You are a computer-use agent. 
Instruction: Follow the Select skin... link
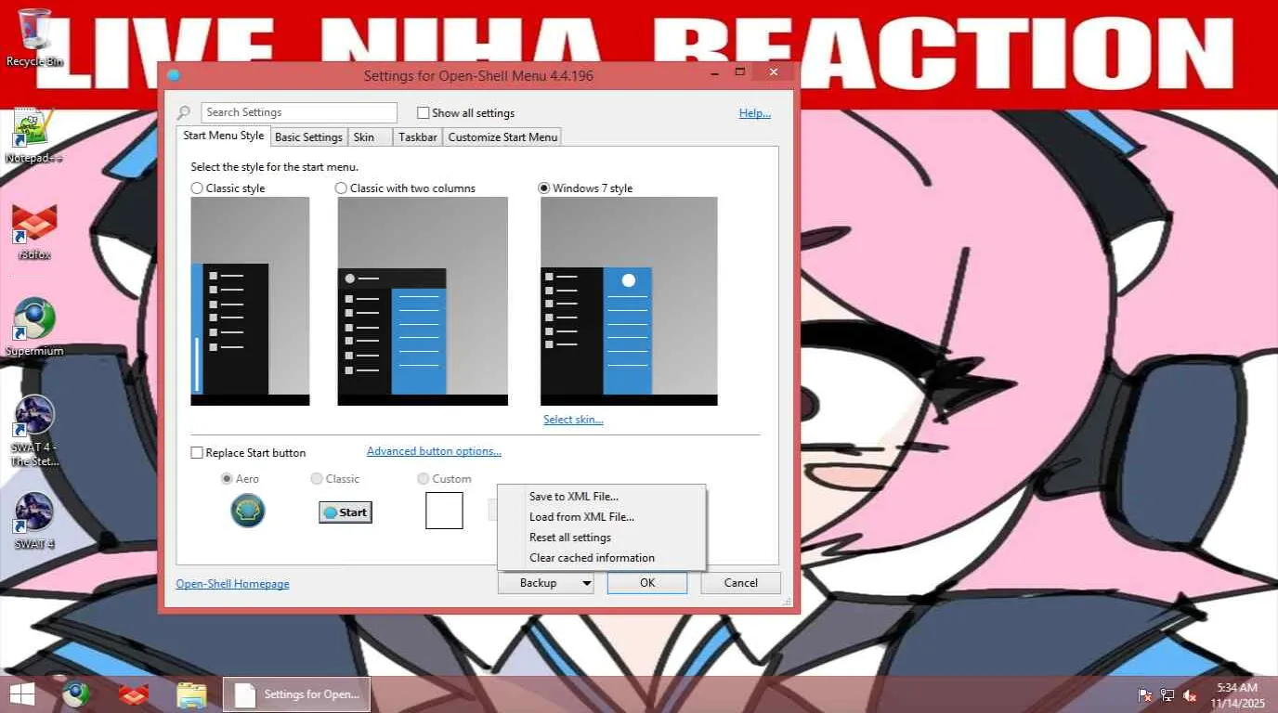pyautogui.click(x=573, y=420)
